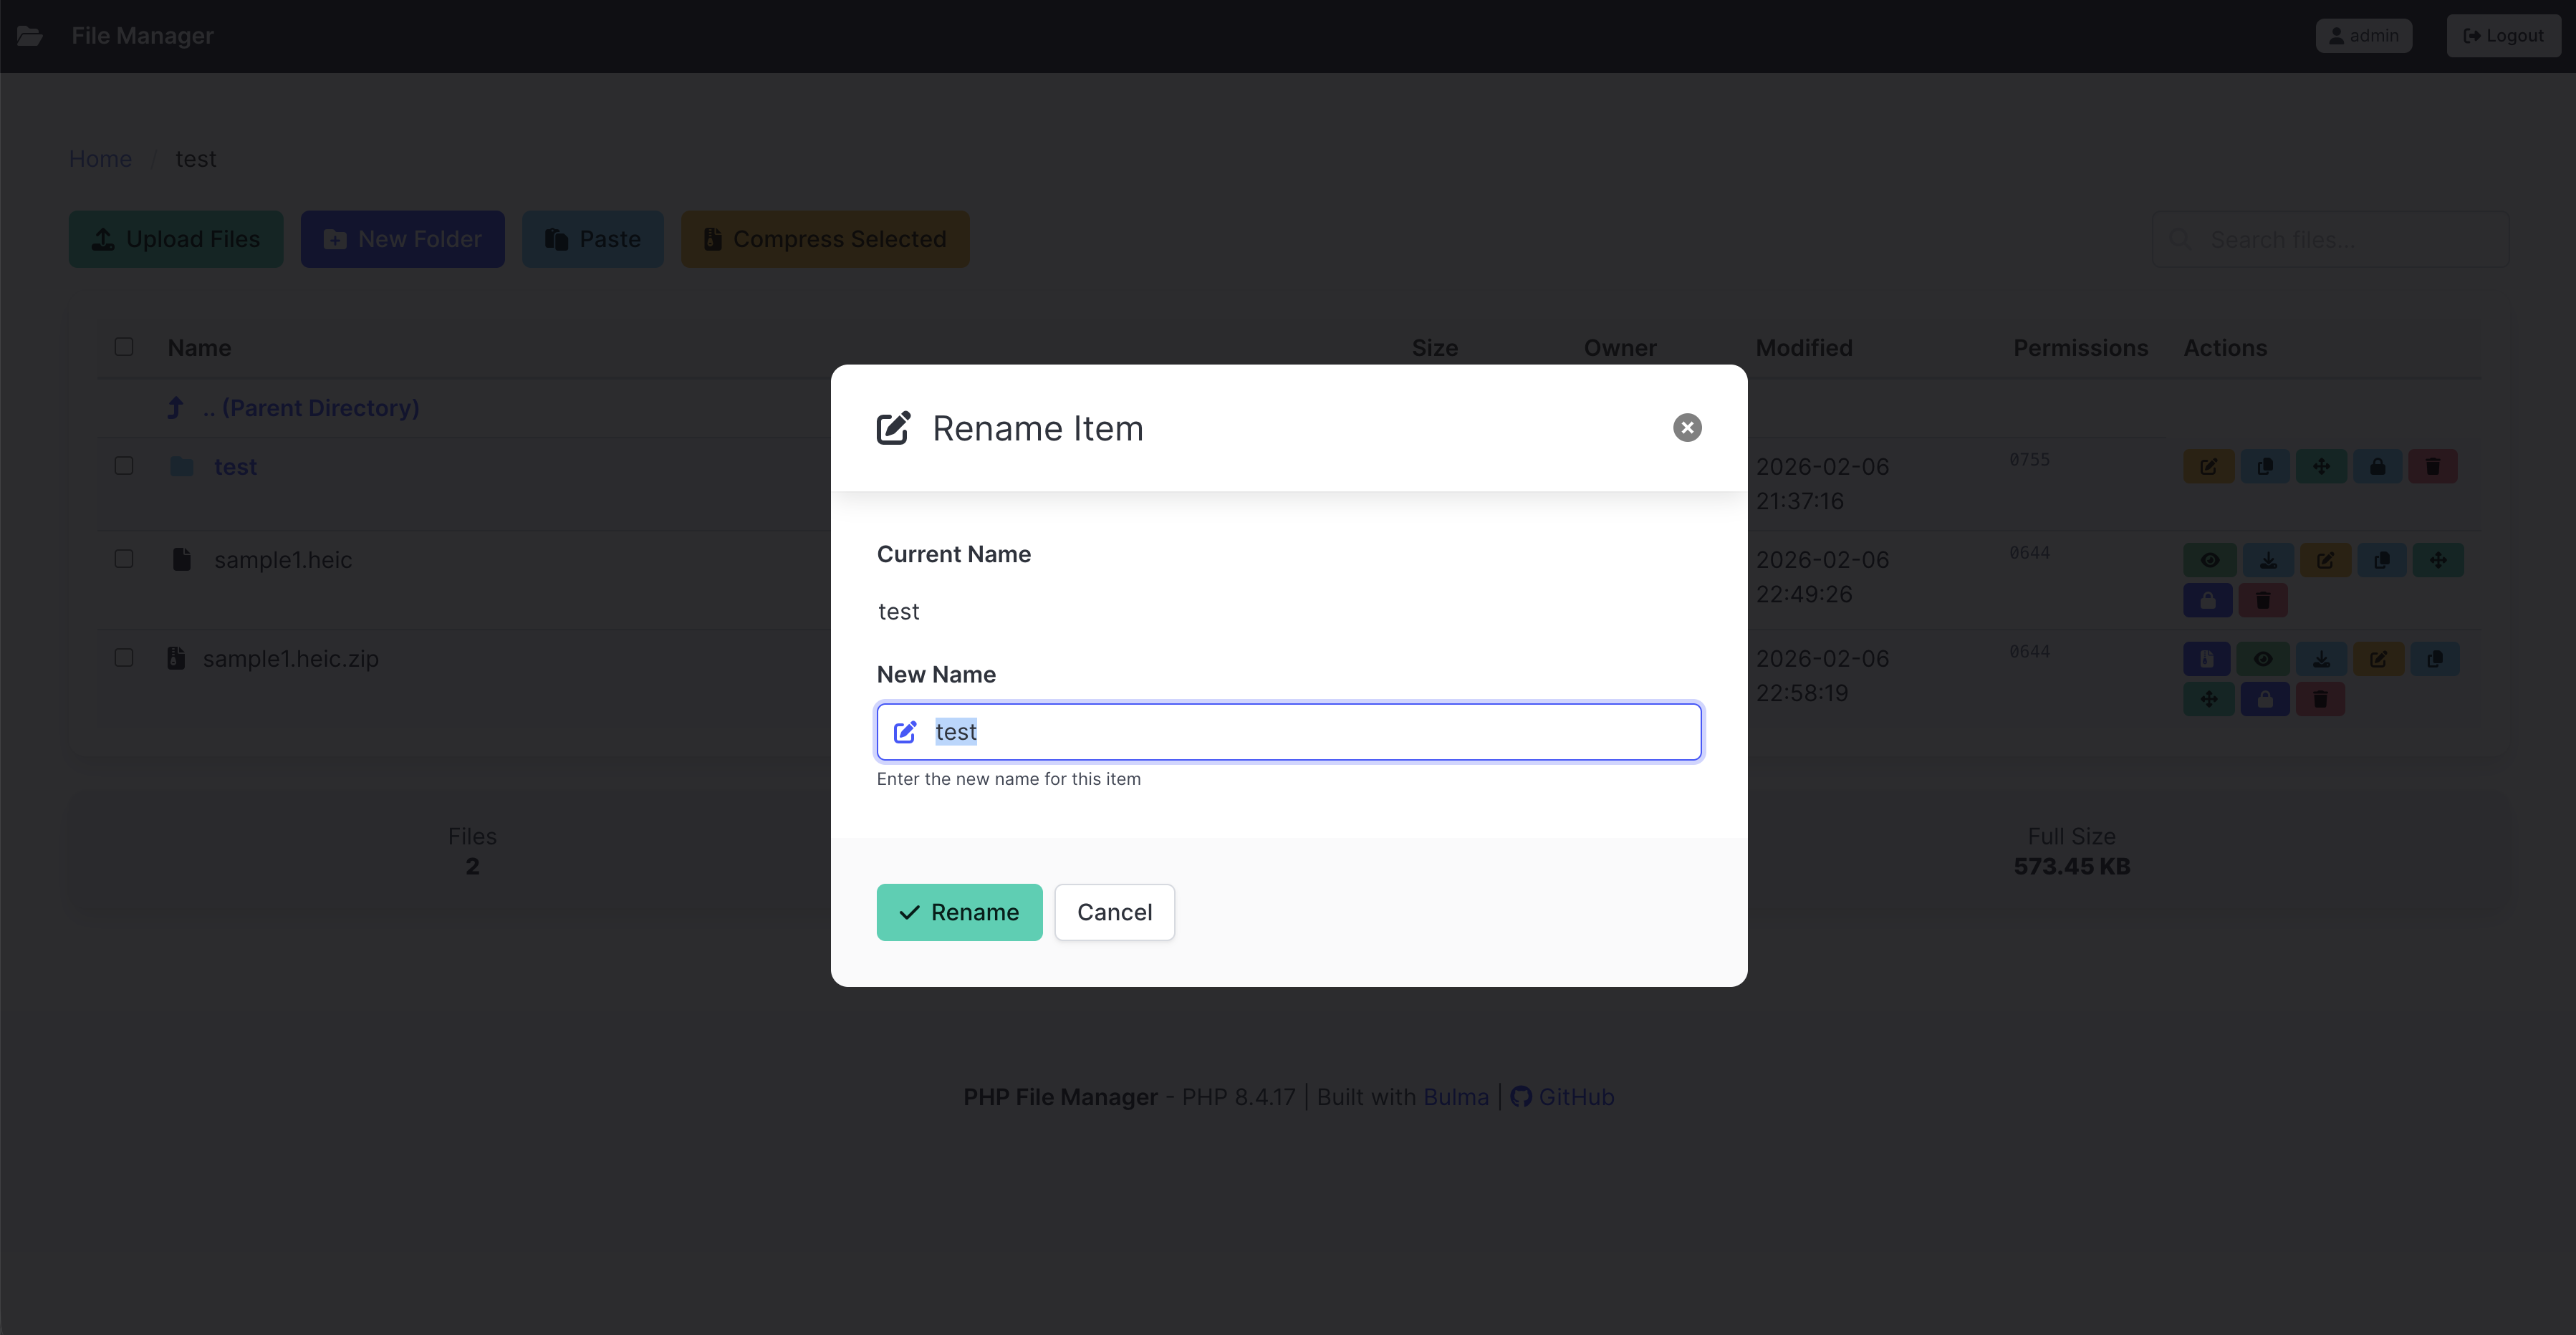Delete the test folder with trash icon

tap(2433, 467)
